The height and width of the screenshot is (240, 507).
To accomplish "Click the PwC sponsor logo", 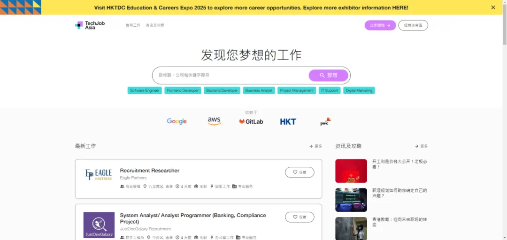I will [325, 121].
